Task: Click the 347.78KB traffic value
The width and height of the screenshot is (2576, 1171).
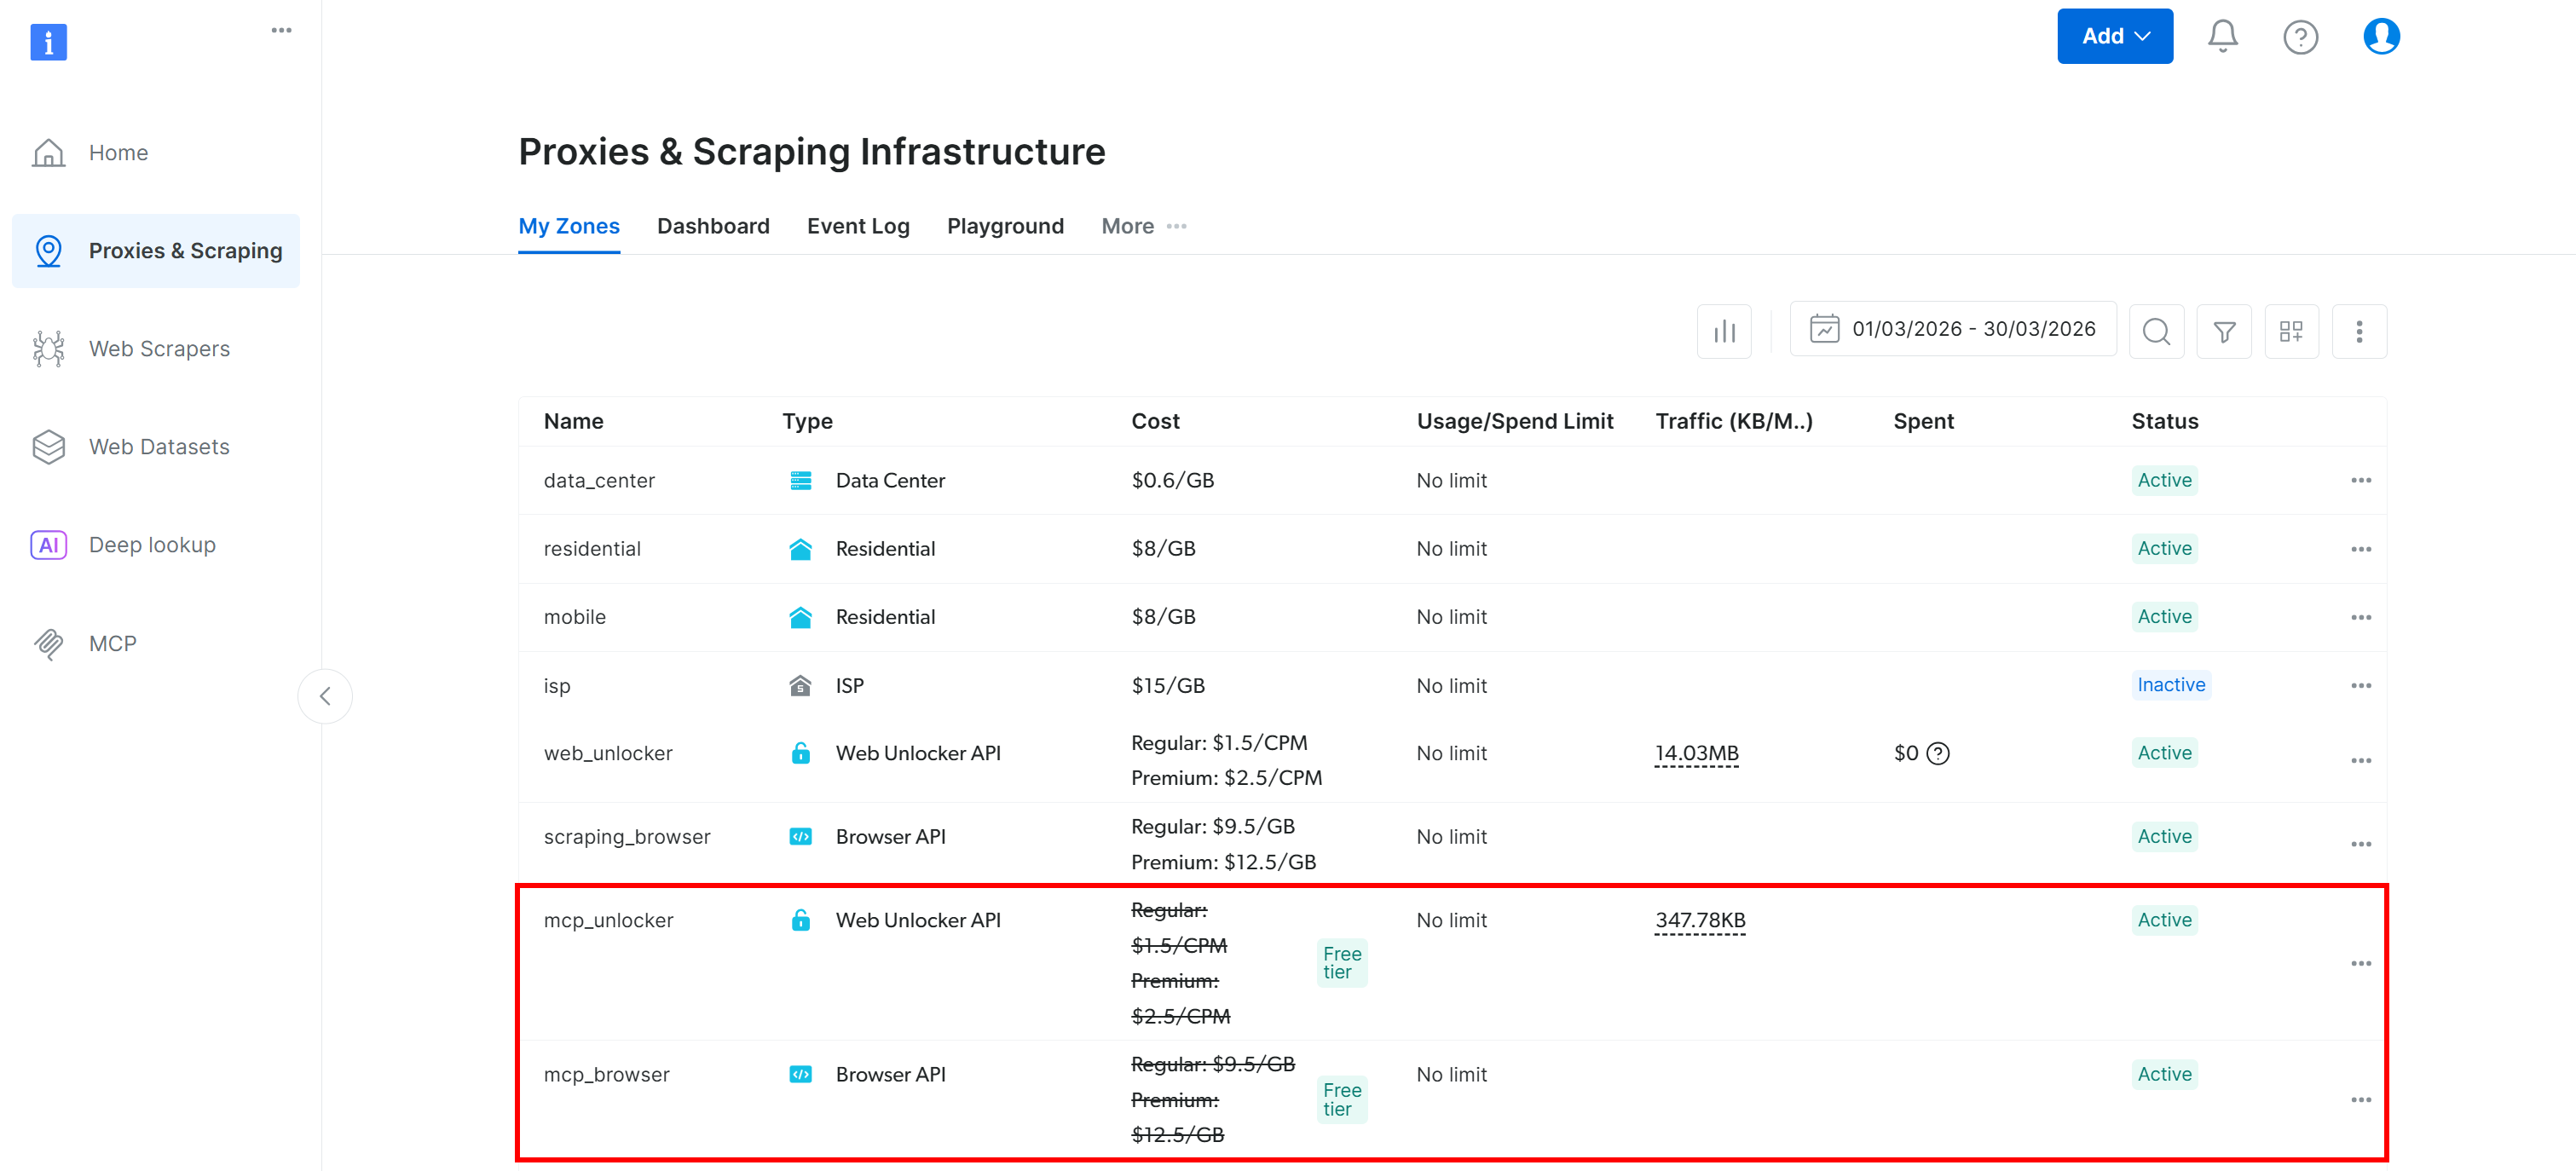Action: click(1700, 920)
